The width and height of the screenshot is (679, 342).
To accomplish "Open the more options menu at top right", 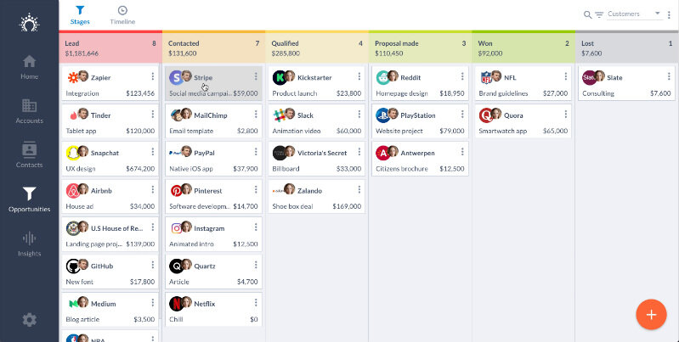I will coord(670,14).
